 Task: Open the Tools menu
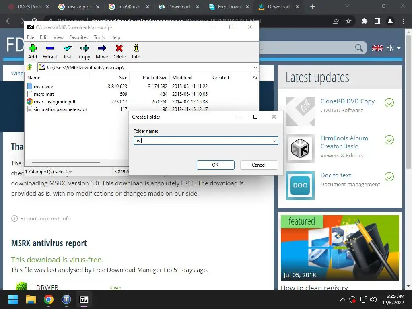99,37
